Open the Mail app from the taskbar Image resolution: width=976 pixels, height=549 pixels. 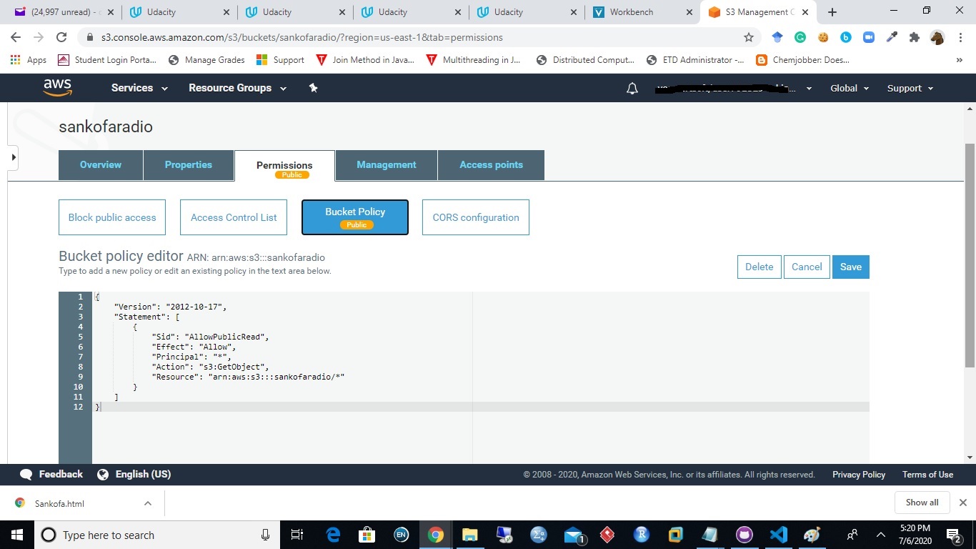(572, 534)
